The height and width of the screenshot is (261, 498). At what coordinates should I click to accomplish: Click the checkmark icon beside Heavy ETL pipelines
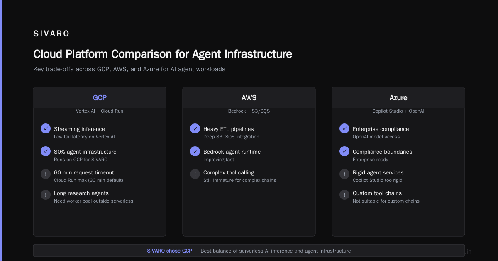tap(195, 128)
